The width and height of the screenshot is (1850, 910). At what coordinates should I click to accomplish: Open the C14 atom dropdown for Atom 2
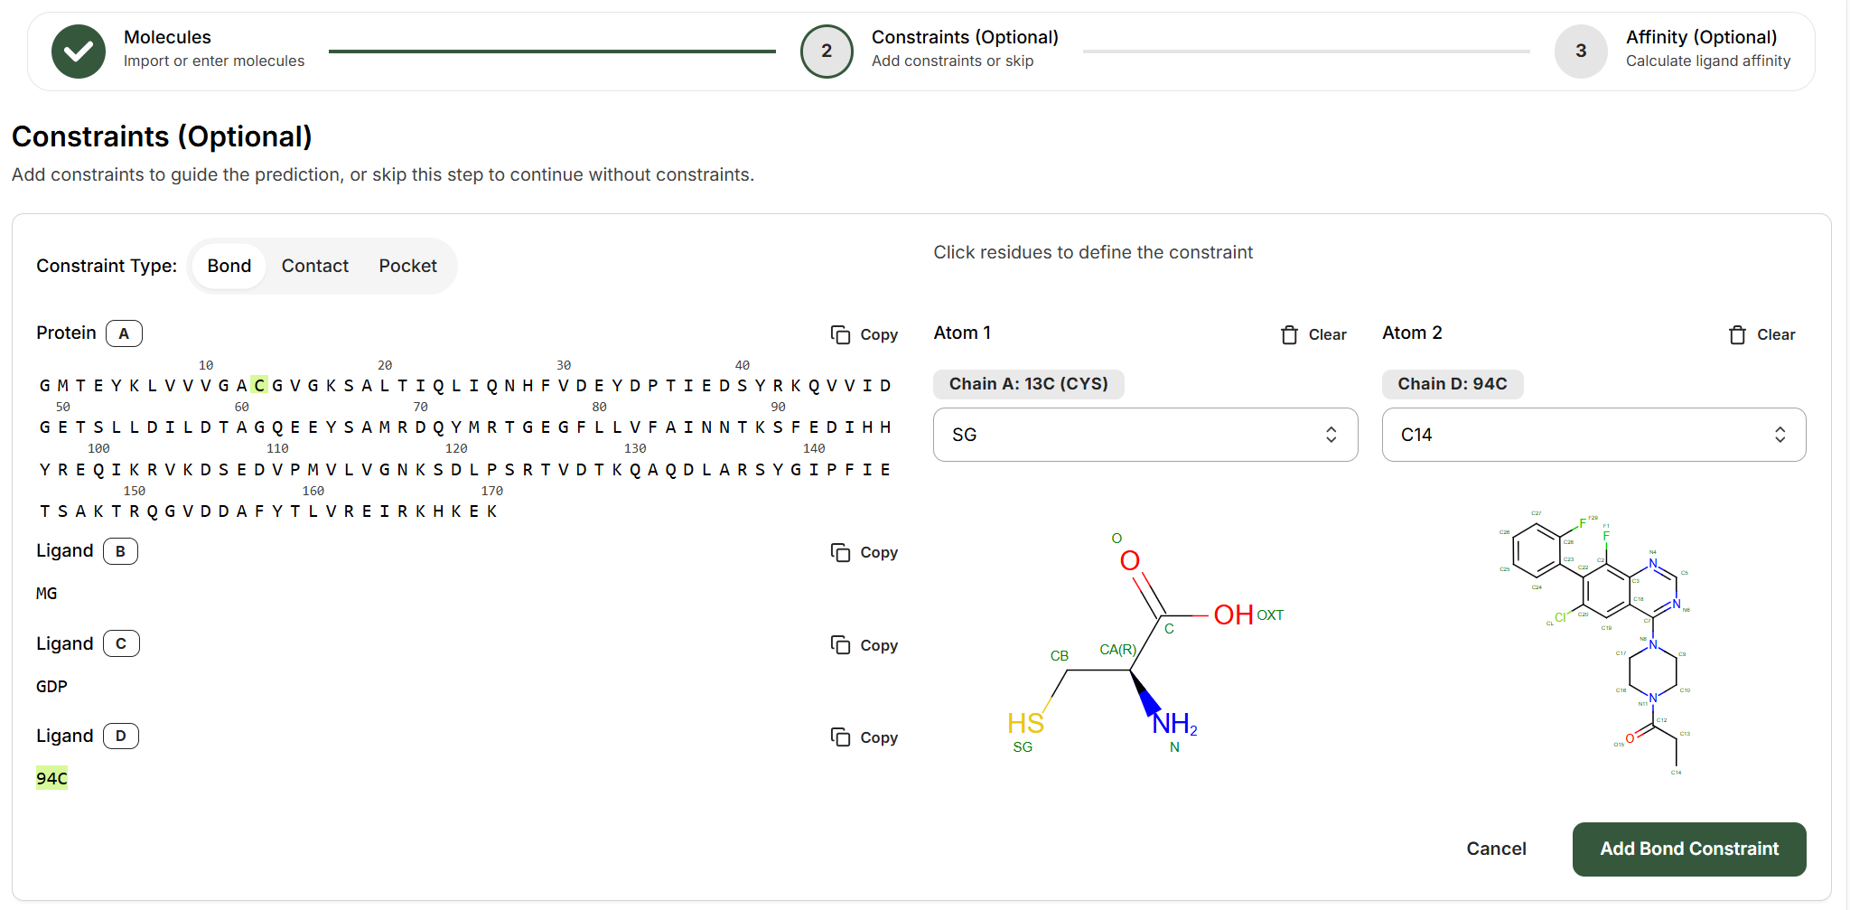tap(1593, 435)
